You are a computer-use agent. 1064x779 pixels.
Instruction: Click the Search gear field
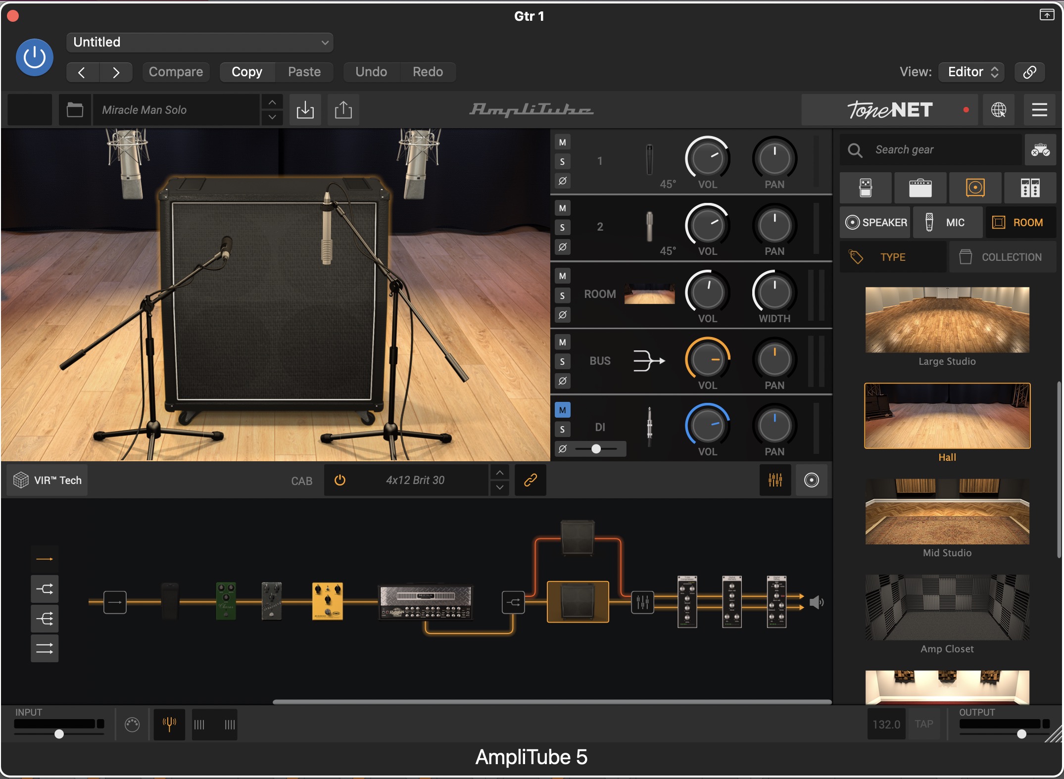[x=930, y=149]
